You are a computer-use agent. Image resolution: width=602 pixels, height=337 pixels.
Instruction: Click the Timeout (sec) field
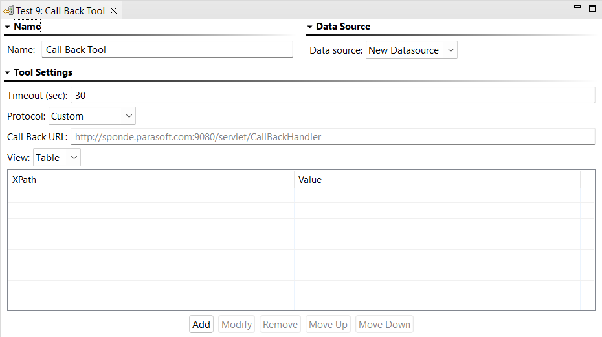pyautogui.click(x=333, y=95)
